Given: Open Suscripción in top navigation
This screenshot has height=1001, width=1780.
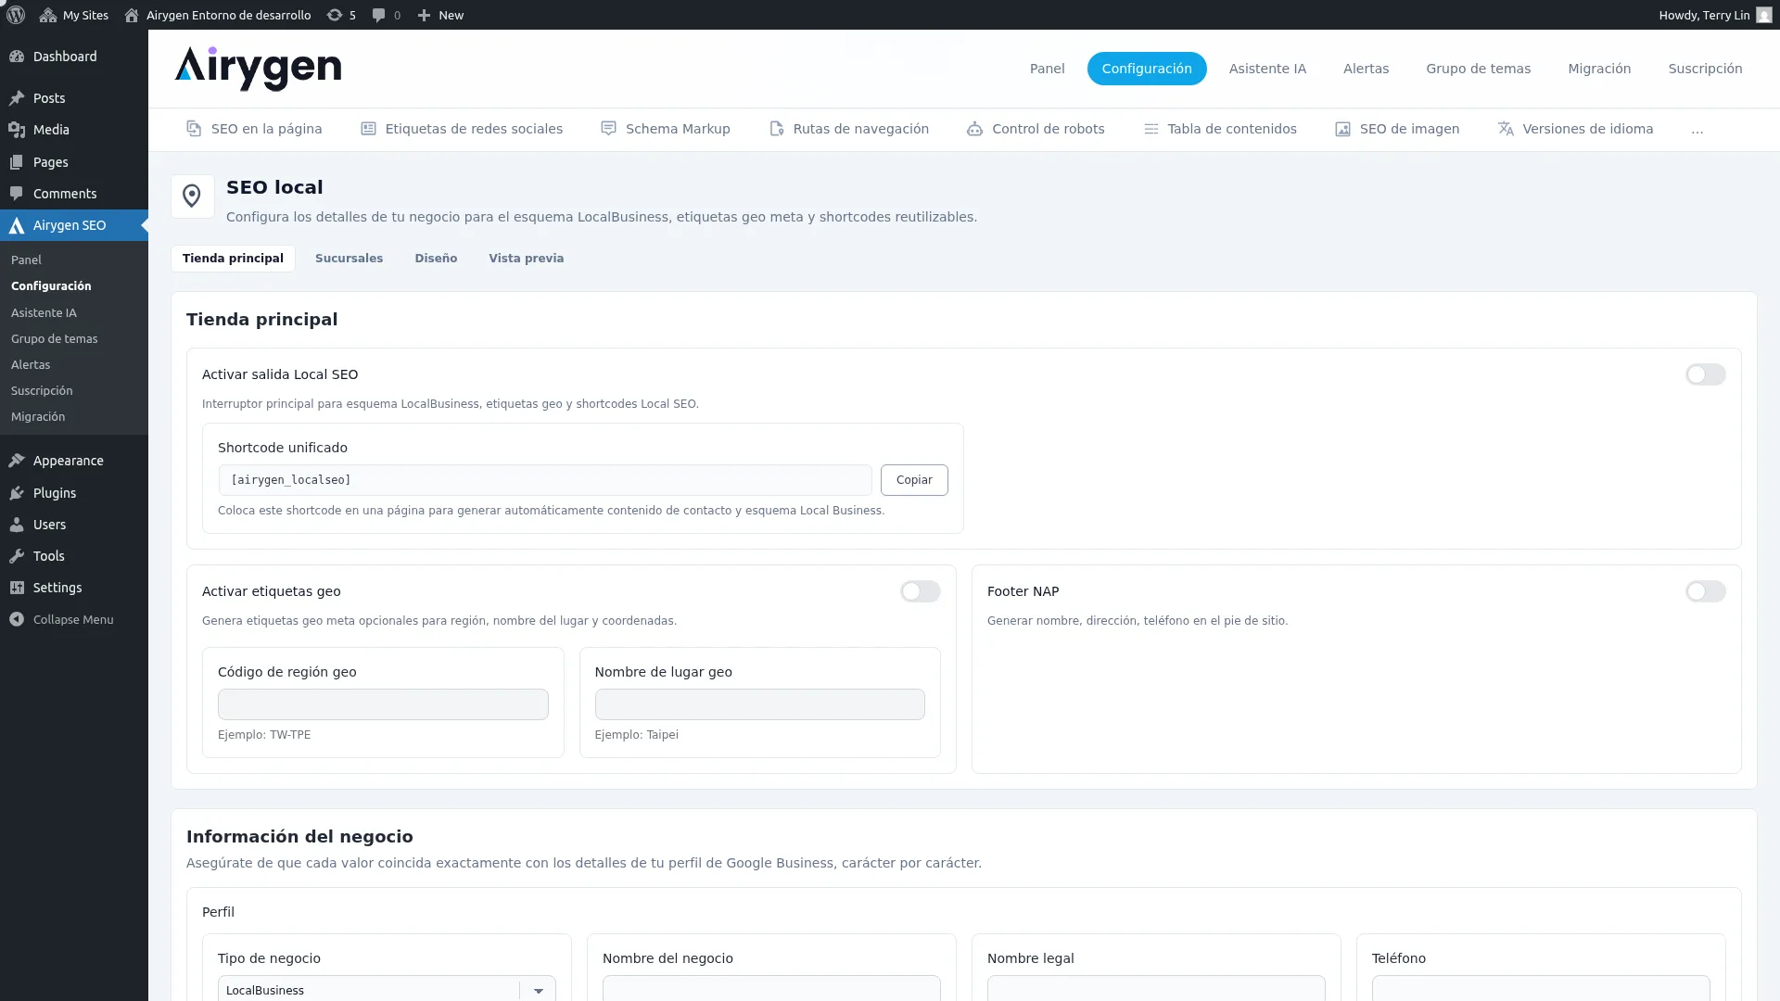Looking at the screenshot, I should 1705,69.
